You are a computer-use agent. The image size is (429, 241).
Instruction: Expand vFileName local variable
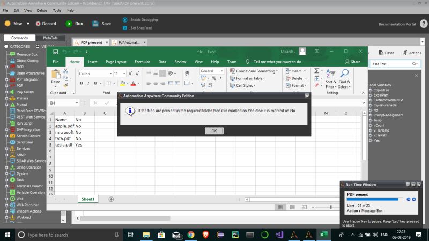370,130
